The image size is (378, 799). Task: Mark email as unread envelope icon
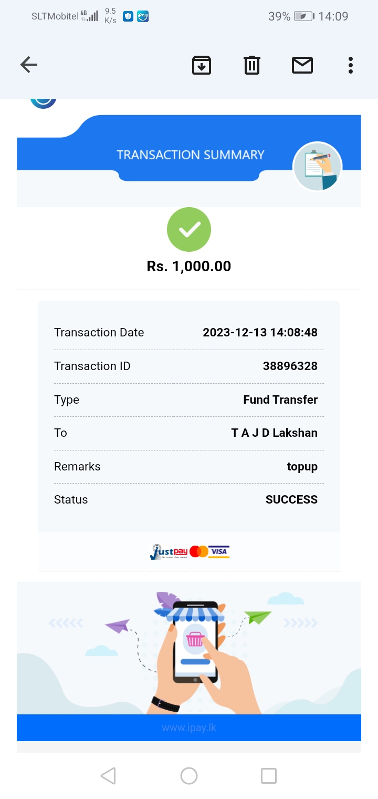click(302, 65)
